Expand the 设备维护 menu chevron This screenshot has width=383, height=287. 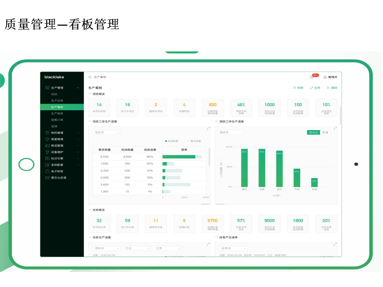pos(78,152)
